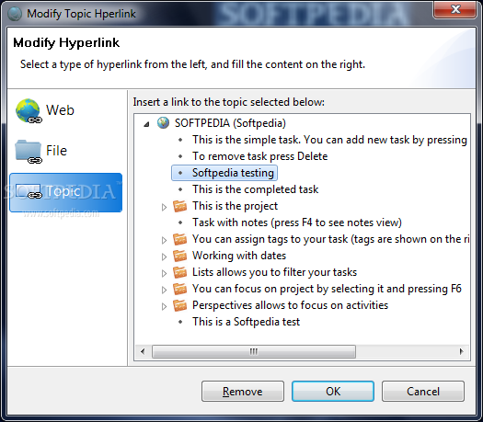Expand the This is the project node
The image size is (483, 422).
[164, 207]
